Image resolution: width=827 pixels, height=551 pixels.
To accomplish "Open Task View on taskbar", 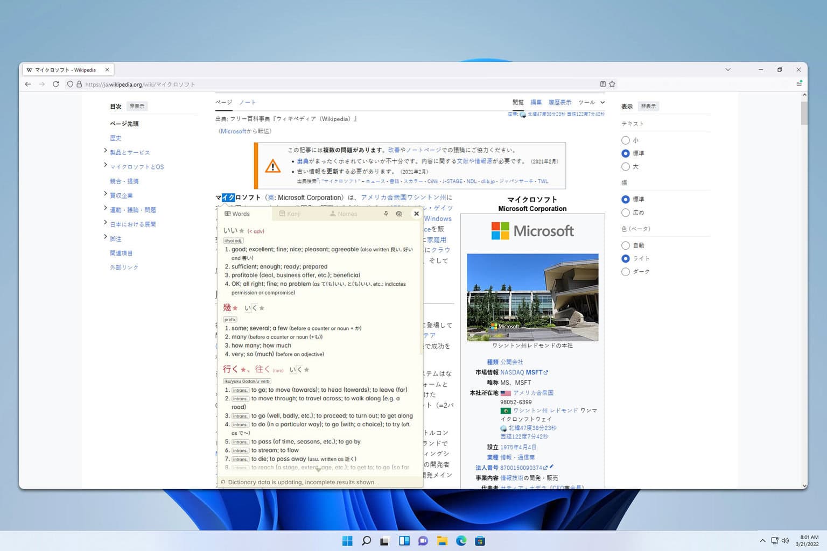I will pyautogui.click(x=384, y=541).
